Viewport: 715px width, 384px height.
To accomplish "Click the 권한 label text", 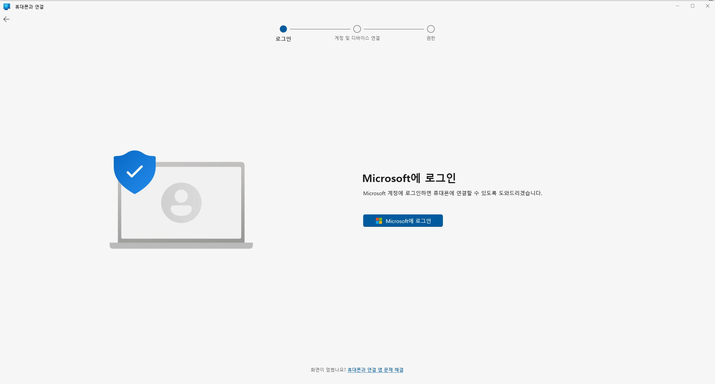I will pyautogui.click(x=431, y=38).
